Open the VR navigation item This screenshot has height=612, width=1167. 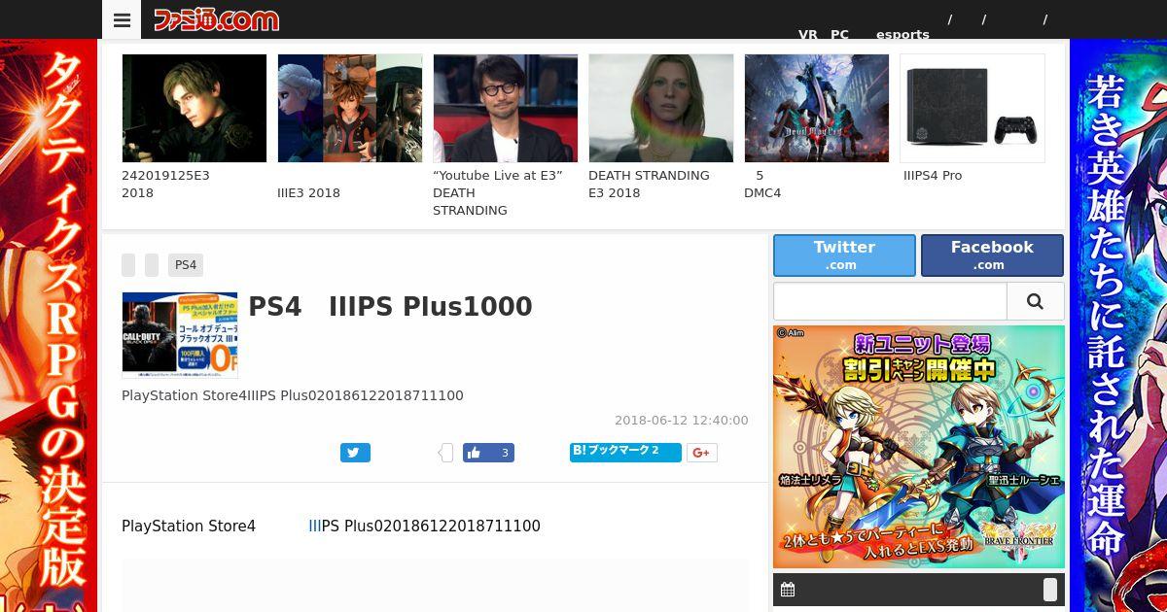click(808, 34)
